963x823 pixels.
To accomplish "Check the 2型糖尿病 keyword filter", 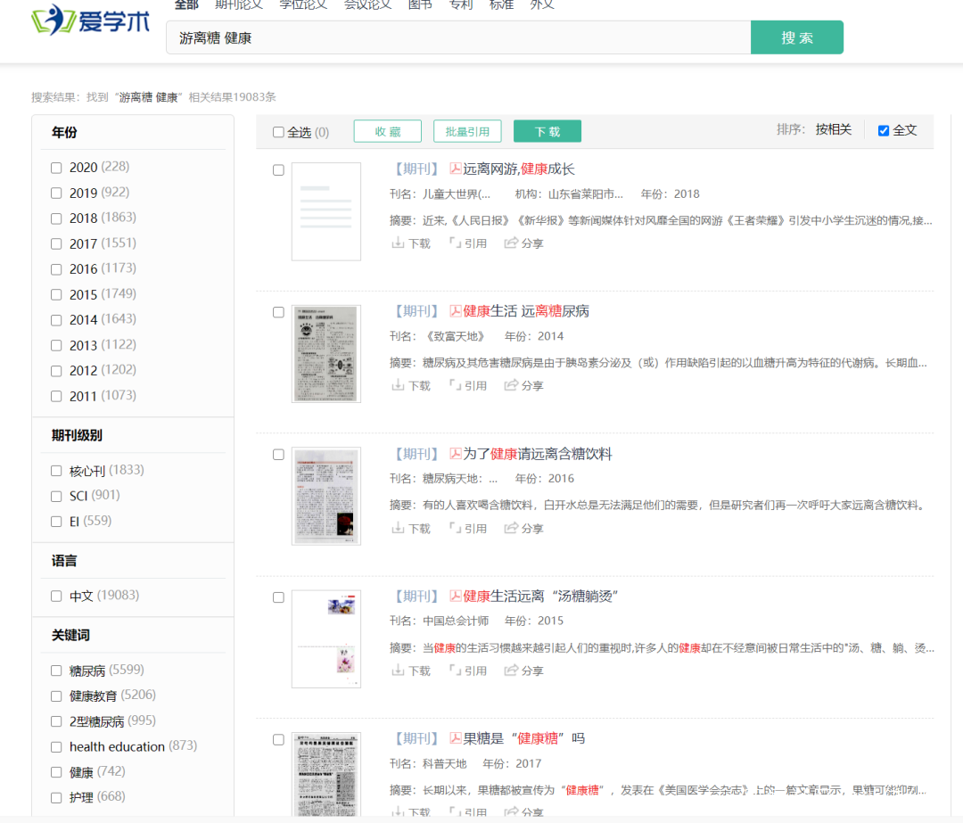I will tap(56, 721).
